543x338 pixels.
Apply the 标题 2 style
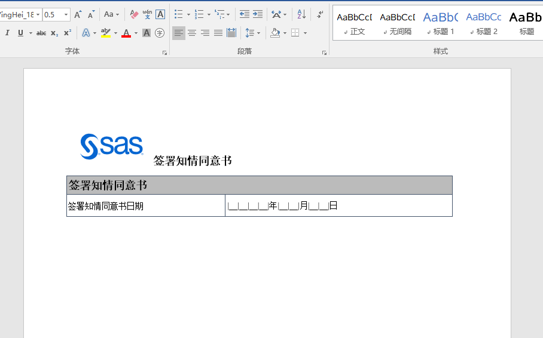[484, 23]
